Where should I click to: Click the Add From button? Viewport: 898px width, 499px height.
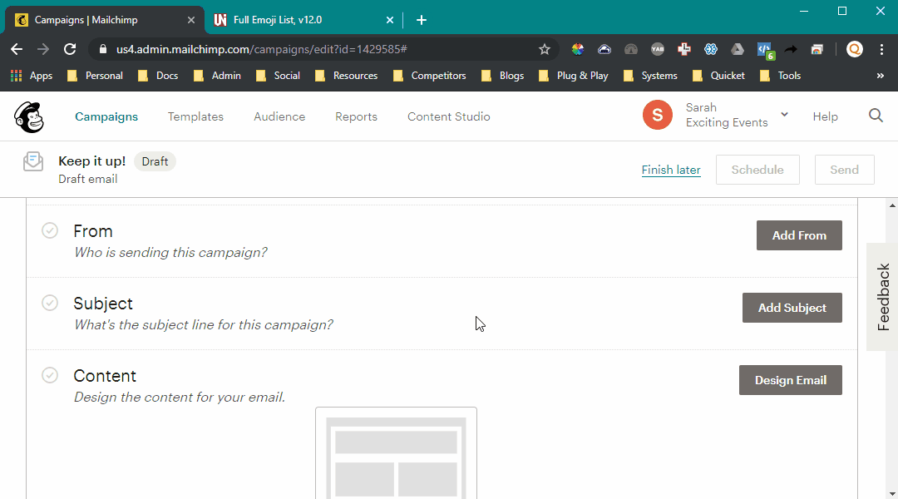pyautogui.click(x=799, y=235)
